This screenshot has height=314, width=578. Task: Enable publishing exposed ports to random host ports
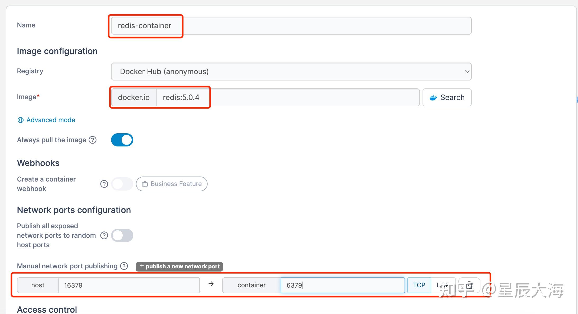tap(122, 235)
